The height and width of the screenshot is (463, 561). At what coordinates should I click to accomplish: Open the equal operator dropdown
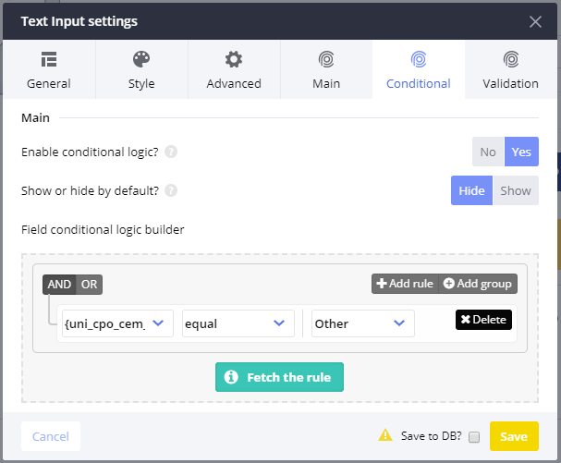point(238,323)
